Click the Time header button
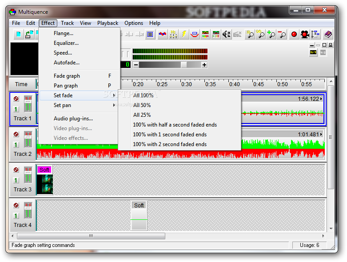 point(22,84)
